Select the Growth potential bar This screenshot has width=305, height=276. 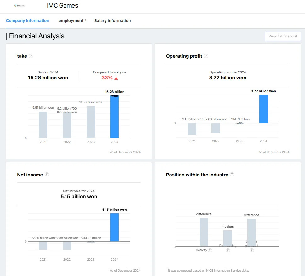pyautogui.click(x=251, y=233)
